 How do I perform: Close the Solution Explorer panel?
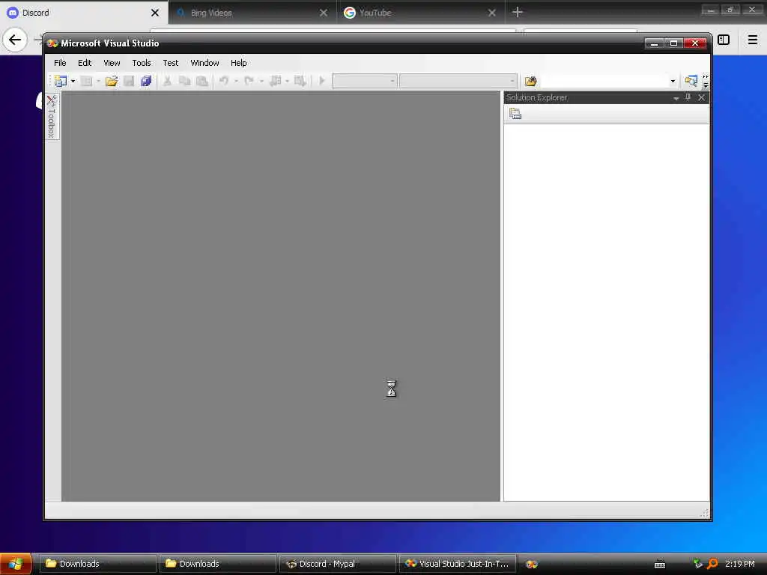(701, 97)
